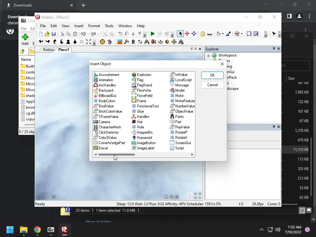This screenshot has width=316, height=237.
Task: Open the Windows Start menu
Action: pyautogui.click(x=10, y=230)
